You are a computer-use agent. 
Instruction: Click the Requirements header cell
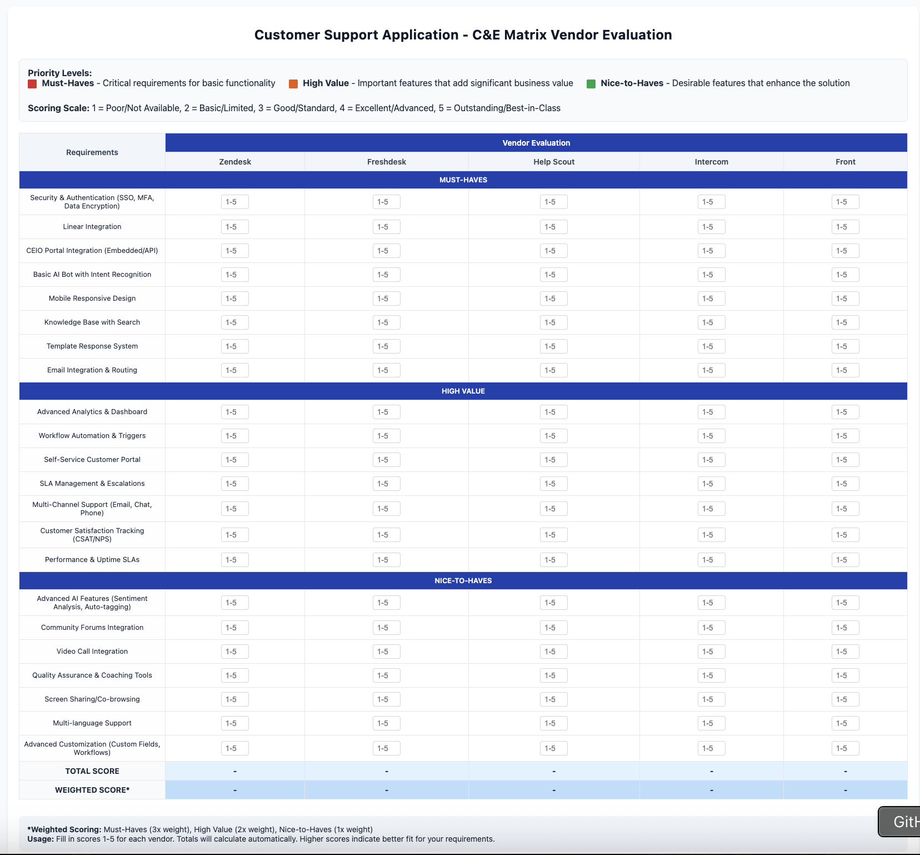92,152
